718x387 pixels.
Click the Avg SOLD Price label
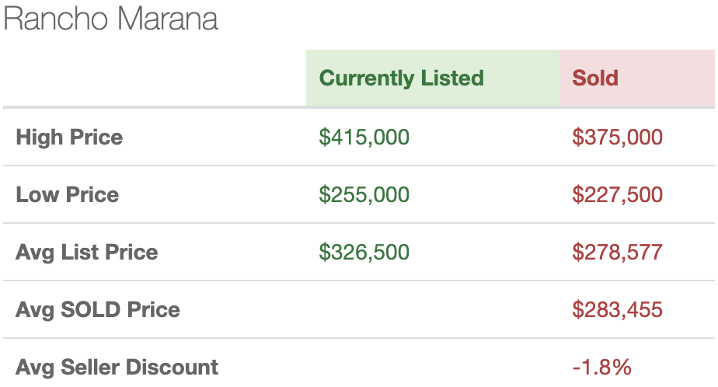coord(98,309)
